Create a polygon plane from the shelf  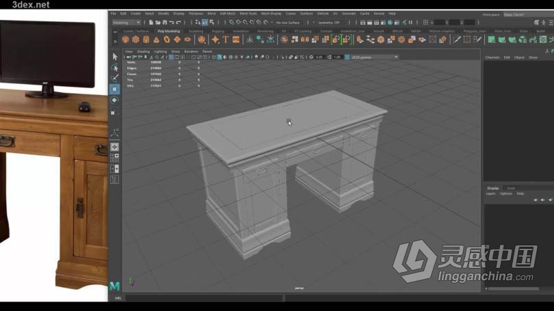click(177, 40)
